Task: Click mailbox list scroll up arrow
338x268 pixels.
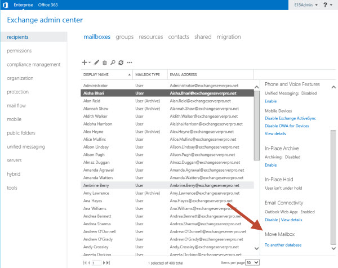Action: click(x=256, y=87)
